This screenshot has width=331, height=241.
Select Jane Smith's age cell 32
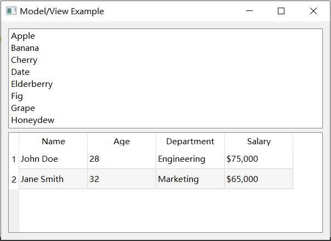pyautogui.click(x=94, y=179)
